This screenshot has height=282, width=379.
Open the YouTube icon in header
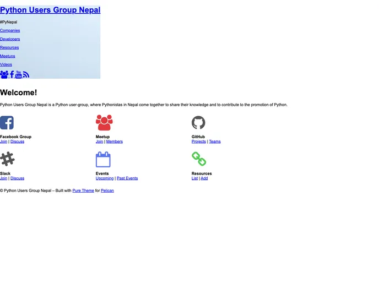coord(18,74)
